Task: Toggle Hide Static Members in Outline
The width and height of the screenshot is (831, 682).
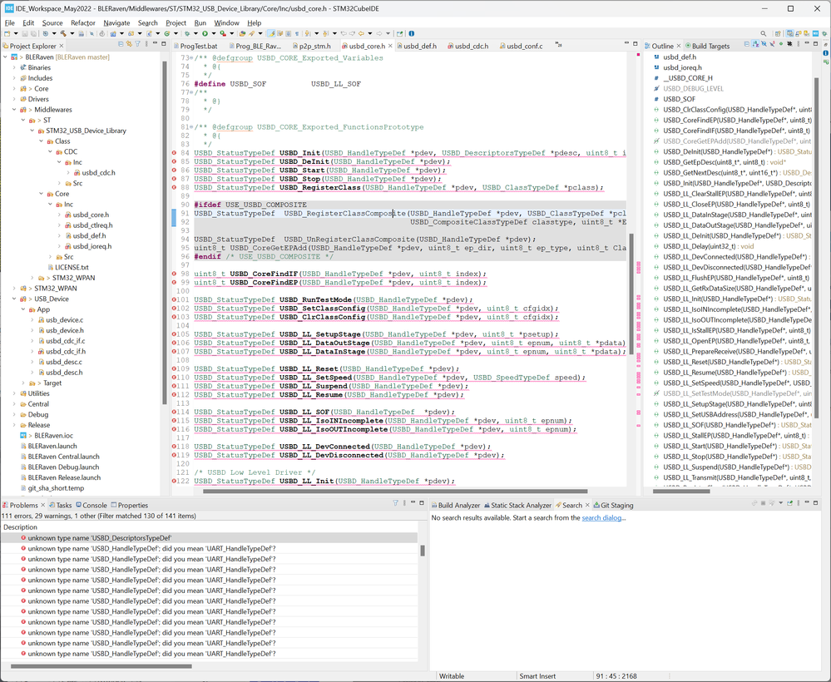Action: coord(772,44)
